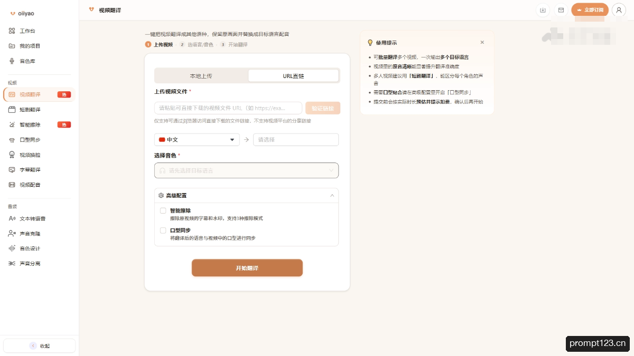The height and width of the screenshot is (356, 634).
Task: Enable the 口型同步 checkbox
Action: pyautogui.click(x=163, y=230)
